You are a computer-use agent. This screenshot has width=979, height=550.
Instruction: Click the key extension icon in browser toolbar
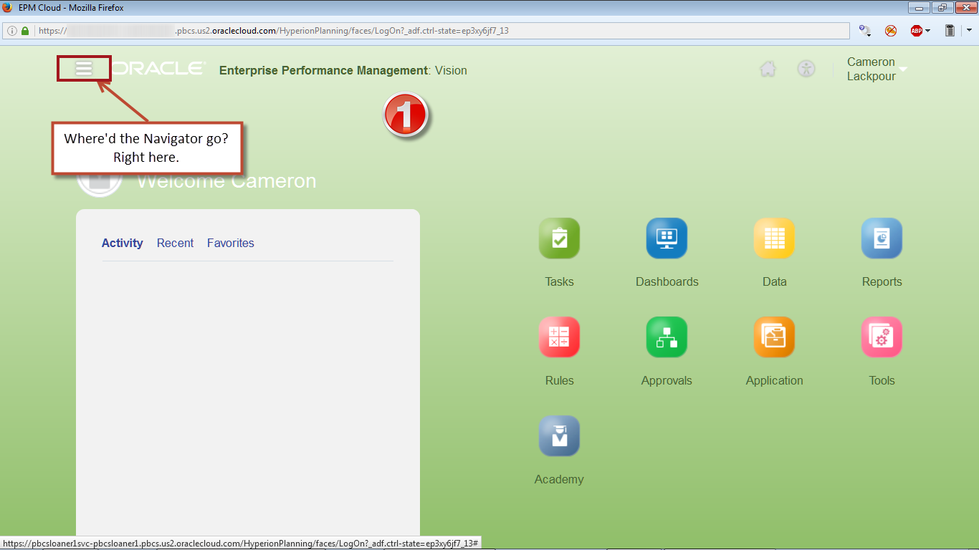point(865,31)
